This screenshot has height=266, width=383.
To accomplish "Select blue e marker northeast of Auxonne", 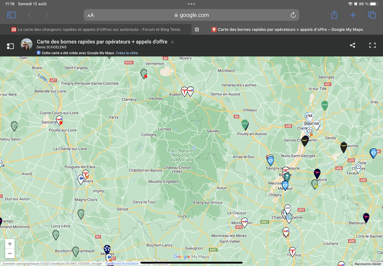I will (x=373, y=153).
